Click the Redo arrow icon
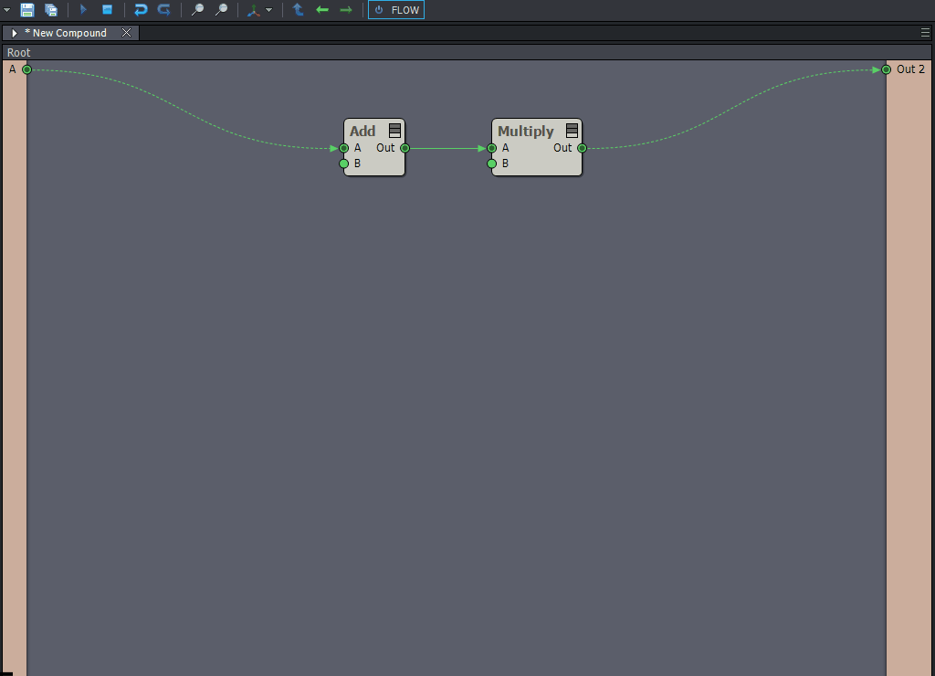The image size is (935, 676). (x=164, y=9)
